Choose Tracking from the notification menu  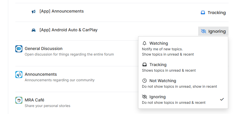pyautogui.click(x=183, y=67)
